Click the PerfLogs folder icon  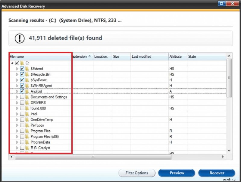27,125
